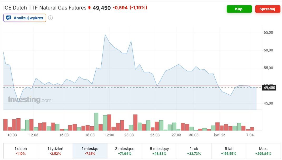
Task: Click the tallest green volume bar
Action: pyautogui.click(x=96, y=122)
